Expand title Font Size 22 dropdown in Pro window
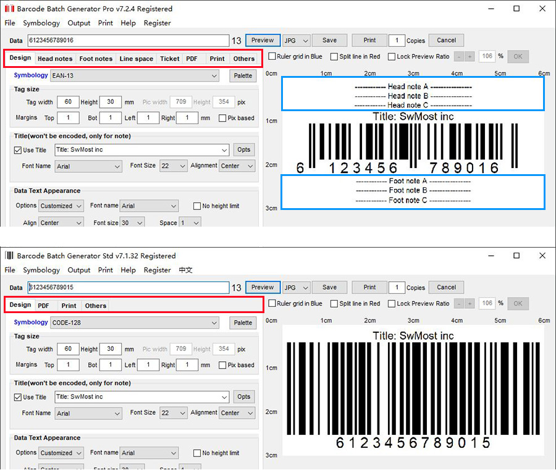Screen dimensions: 556x470 (173, 166)
